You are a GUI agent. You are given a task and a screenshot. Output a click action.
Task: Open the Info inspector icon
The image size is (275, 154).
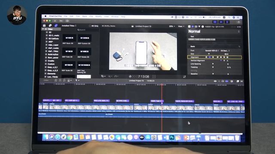(x=203, y=27)
